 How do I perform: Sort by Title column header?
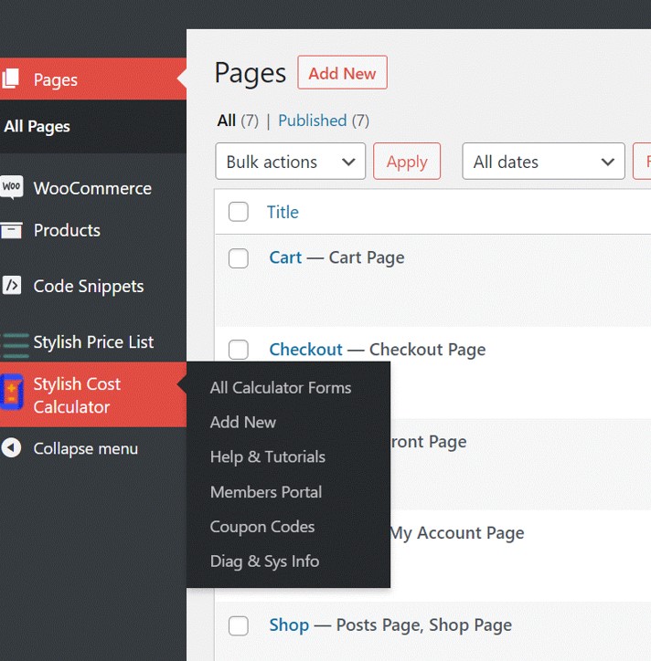pos(283,212)
